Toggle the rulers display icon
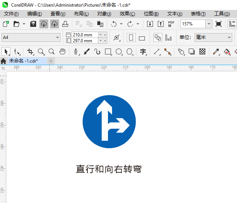 click(232, 24)
